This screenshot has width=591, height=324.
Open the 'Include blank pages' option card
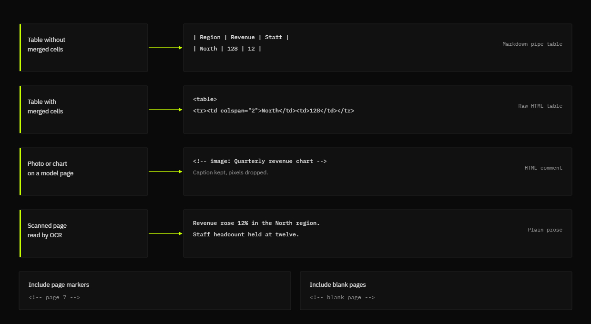pyautogui.click(x=436, y=291)
